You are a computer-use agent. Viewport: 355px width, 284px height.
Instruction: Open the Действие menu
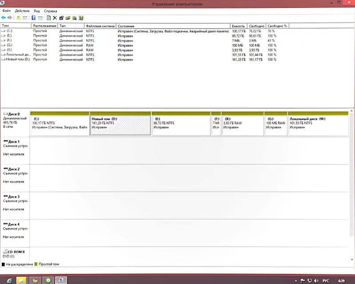pyautogui.click(x=22, y=11)
